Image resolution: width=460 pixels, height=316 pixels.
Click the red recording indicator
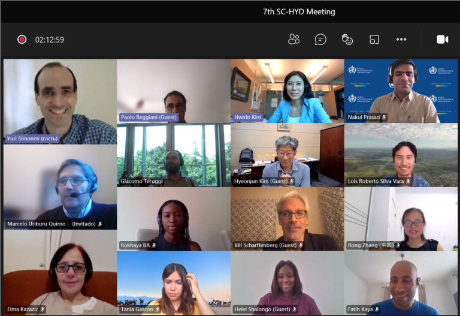coord(22,40)
